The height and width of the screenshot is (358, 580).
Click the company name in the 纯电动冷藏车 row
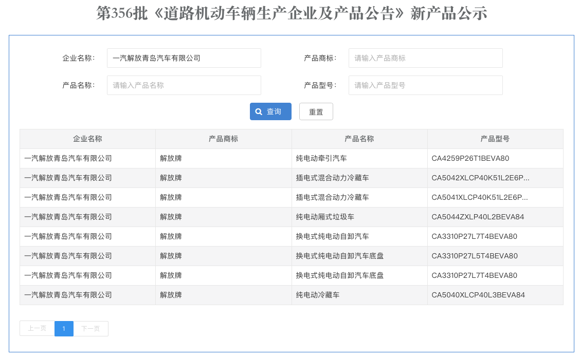tap(68, 295)
